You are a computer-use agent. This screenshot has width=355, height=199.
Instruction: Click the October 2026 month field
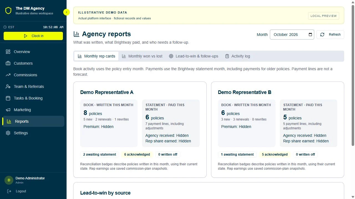pos(292,35)
